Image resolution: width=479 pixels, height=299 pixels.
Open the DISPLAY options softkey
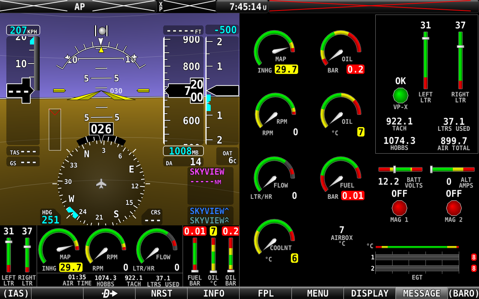pos(369,293)
